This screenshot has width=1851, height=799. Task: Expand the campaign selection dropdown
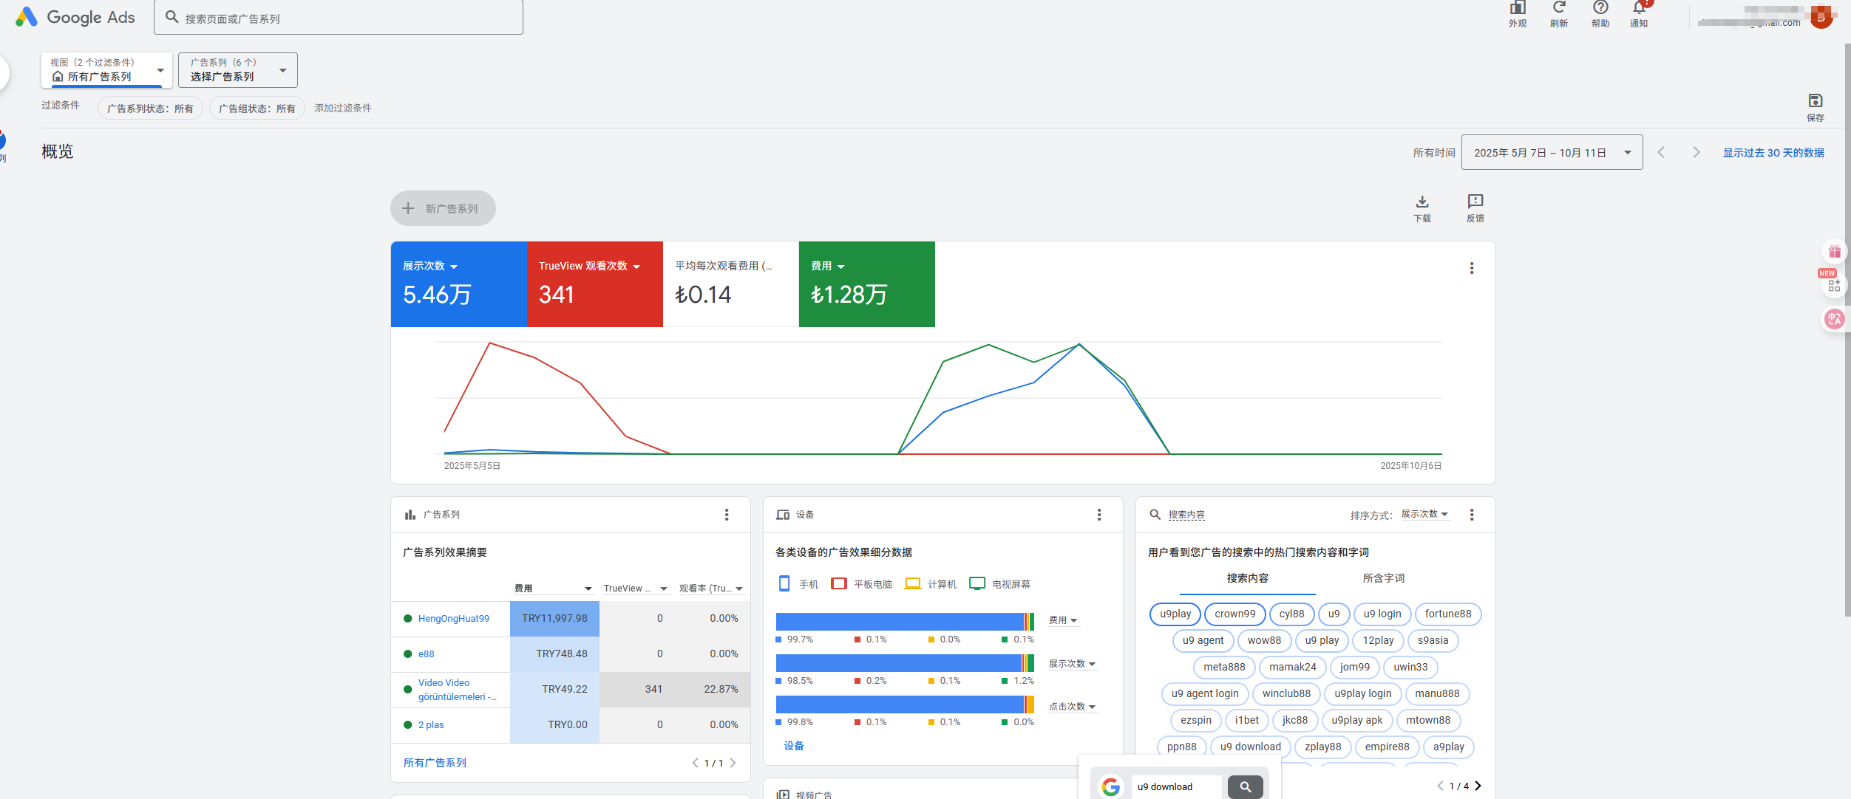237,70
